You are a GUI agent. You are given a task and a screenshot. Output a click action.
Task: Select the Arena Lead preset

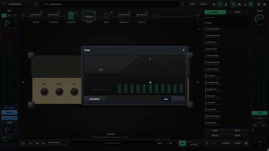(x=226, y=110)
